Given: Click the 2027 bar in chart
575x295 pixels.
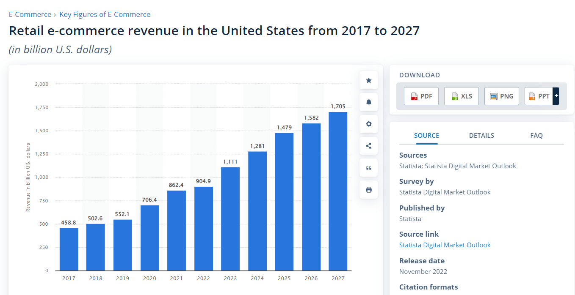Looking at the screenshot, I should 338,191.
